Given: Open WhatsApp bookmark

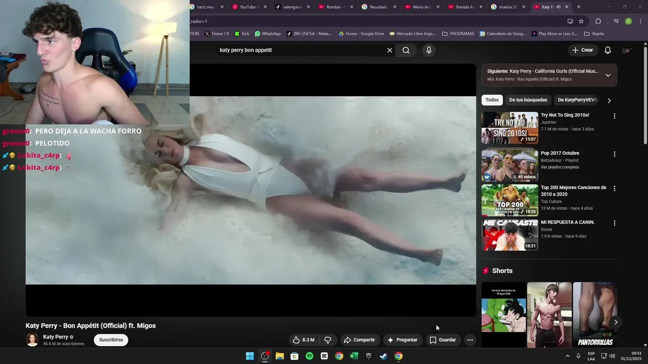Looking at the screenshot, I should (268, 34).
